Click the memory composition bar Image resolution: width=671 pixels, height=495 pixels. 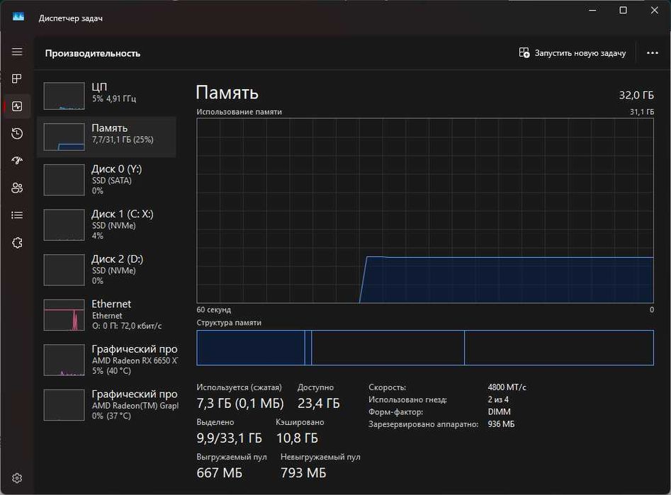[425, 348]
